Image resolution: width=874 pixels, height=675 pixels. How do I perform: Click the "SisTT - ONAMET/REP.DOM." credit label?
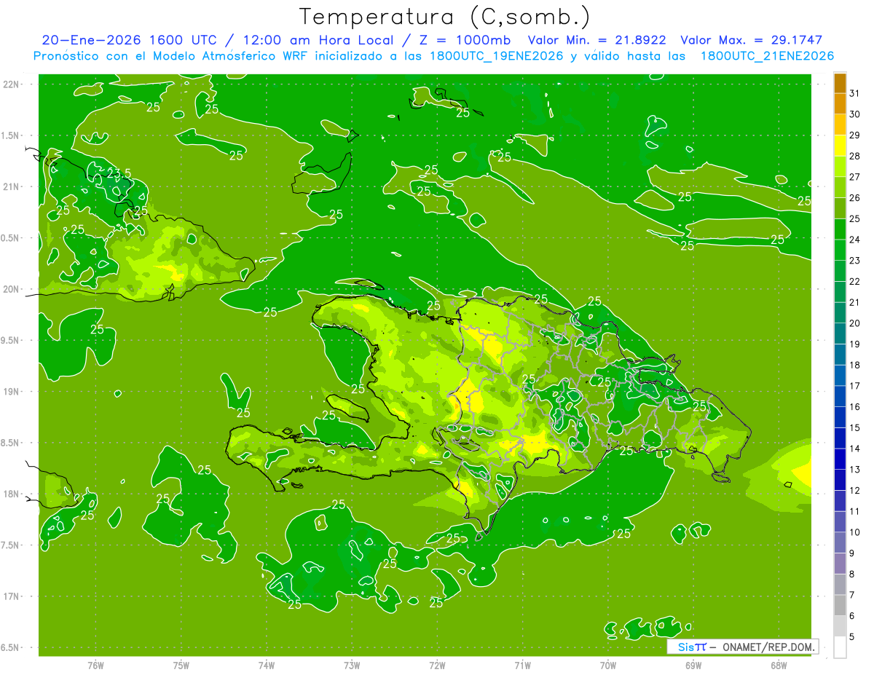click(742, 647)
